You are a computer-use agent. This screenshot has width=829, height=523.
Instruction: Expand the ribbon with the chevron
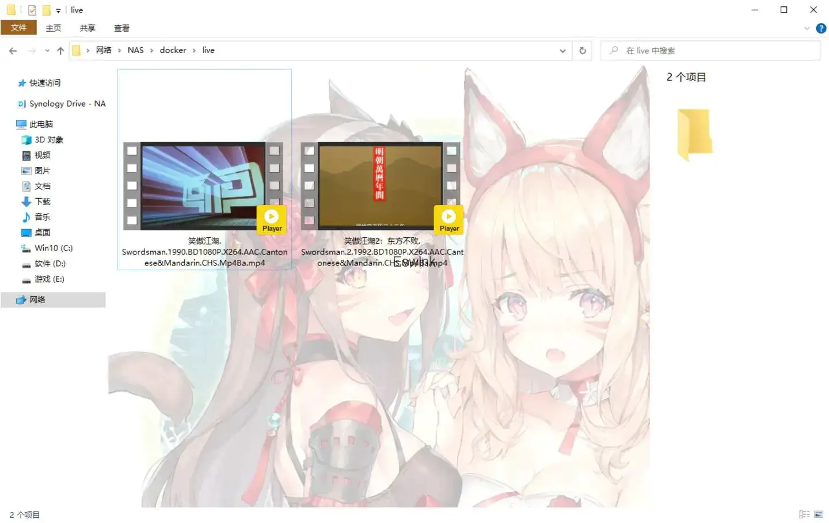807,28
